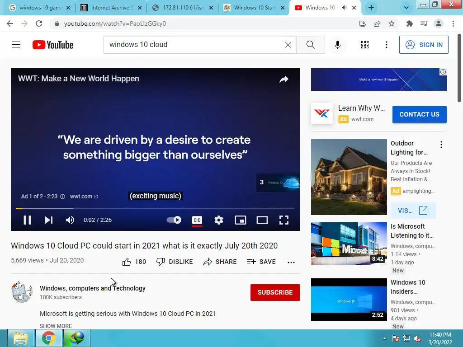463x347 pixels.
Task: Open Internet Download Manager taskbar icon
Action: click(x=76, y=338)
